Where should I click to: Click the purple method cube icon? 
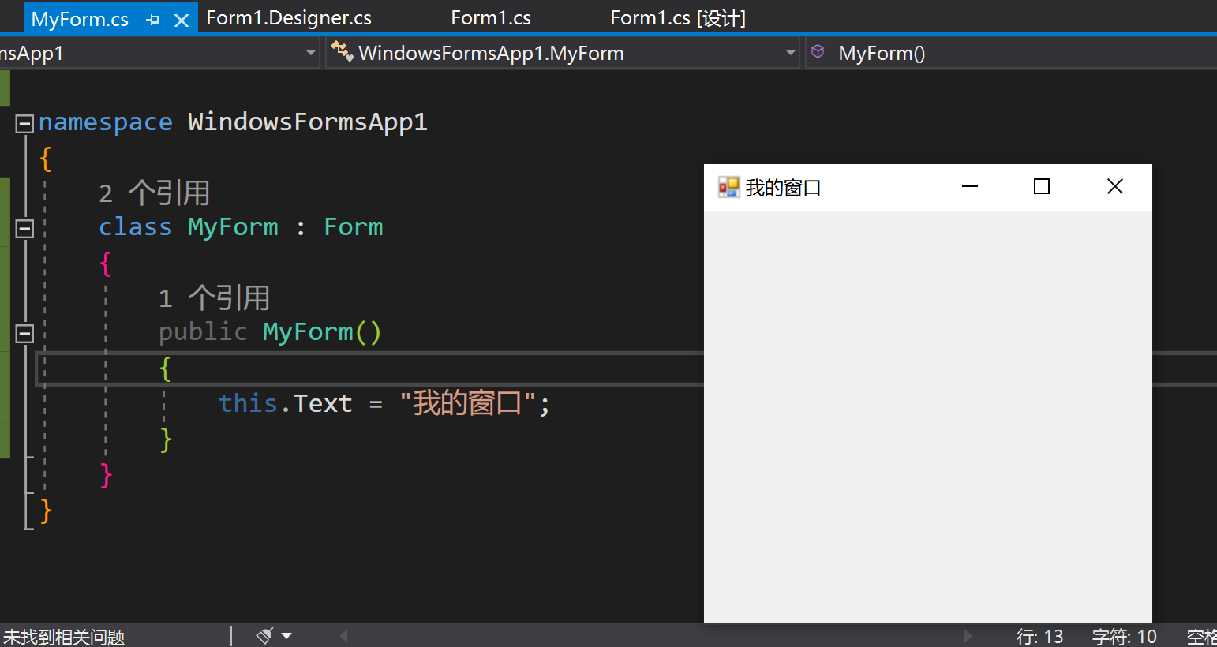tap(818, 52)
